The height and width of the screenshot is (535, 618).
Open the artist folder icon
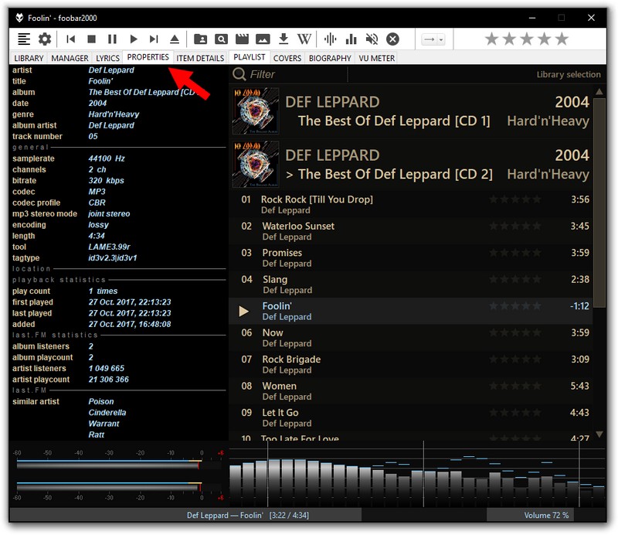[201, 39]
